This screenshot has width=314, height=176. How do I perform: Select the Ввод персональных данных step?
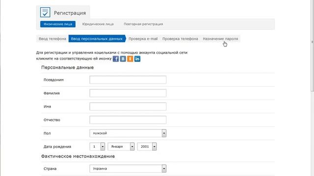pyautogui.click(x=97, y=39)
